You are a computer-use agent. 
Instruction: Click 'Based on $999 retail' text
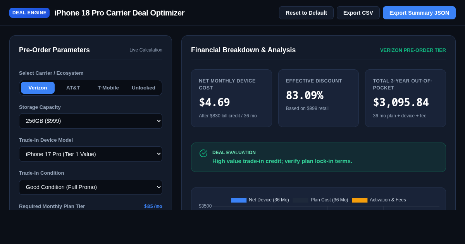coord(307,108)
